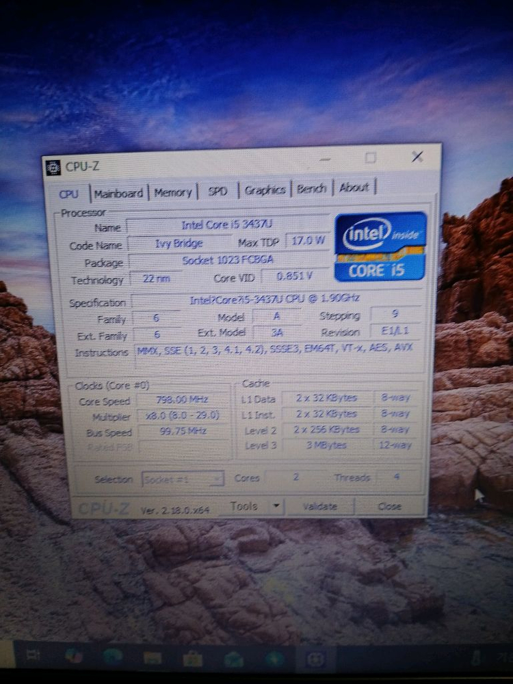Go to the Graphics tab

(x=265, y=189)
